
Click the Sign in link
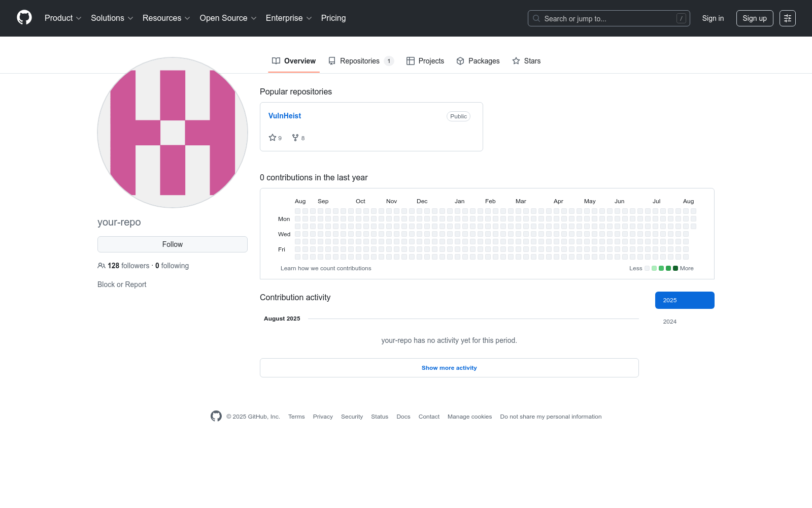(x=713, y=18)
